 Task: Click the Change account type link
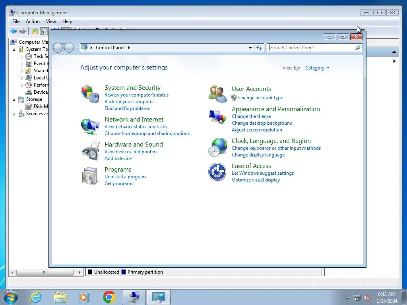pos(261,98)
